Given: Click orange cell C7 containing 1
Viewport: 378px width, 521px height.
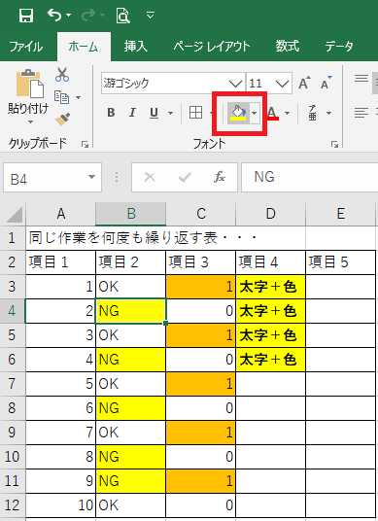Looking at the screenshot, I should click(x=201, y=384).
